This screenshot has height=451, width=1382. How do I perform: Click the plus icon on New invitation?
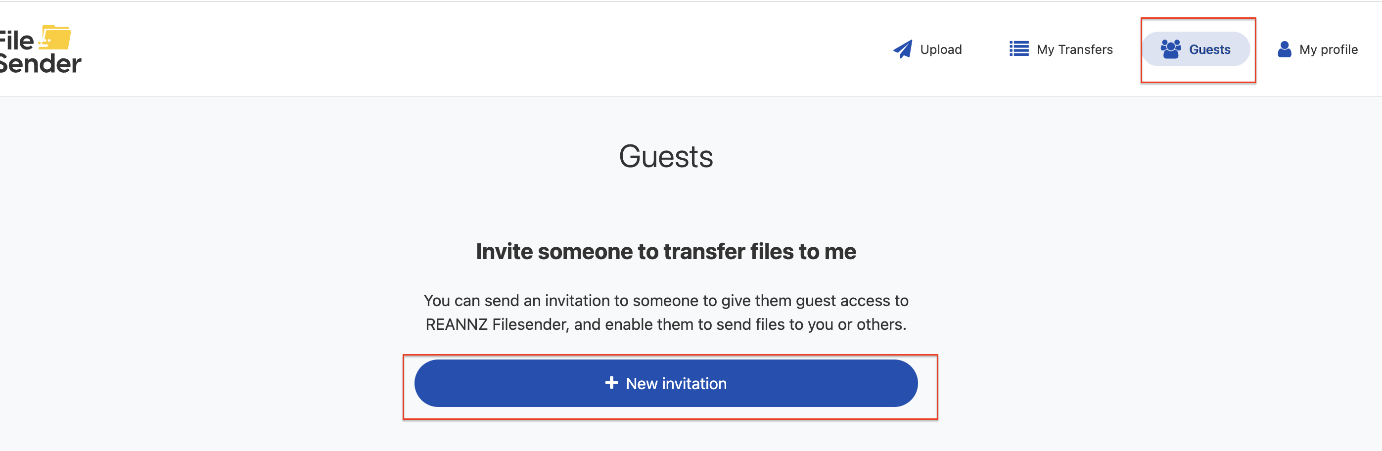611,383
